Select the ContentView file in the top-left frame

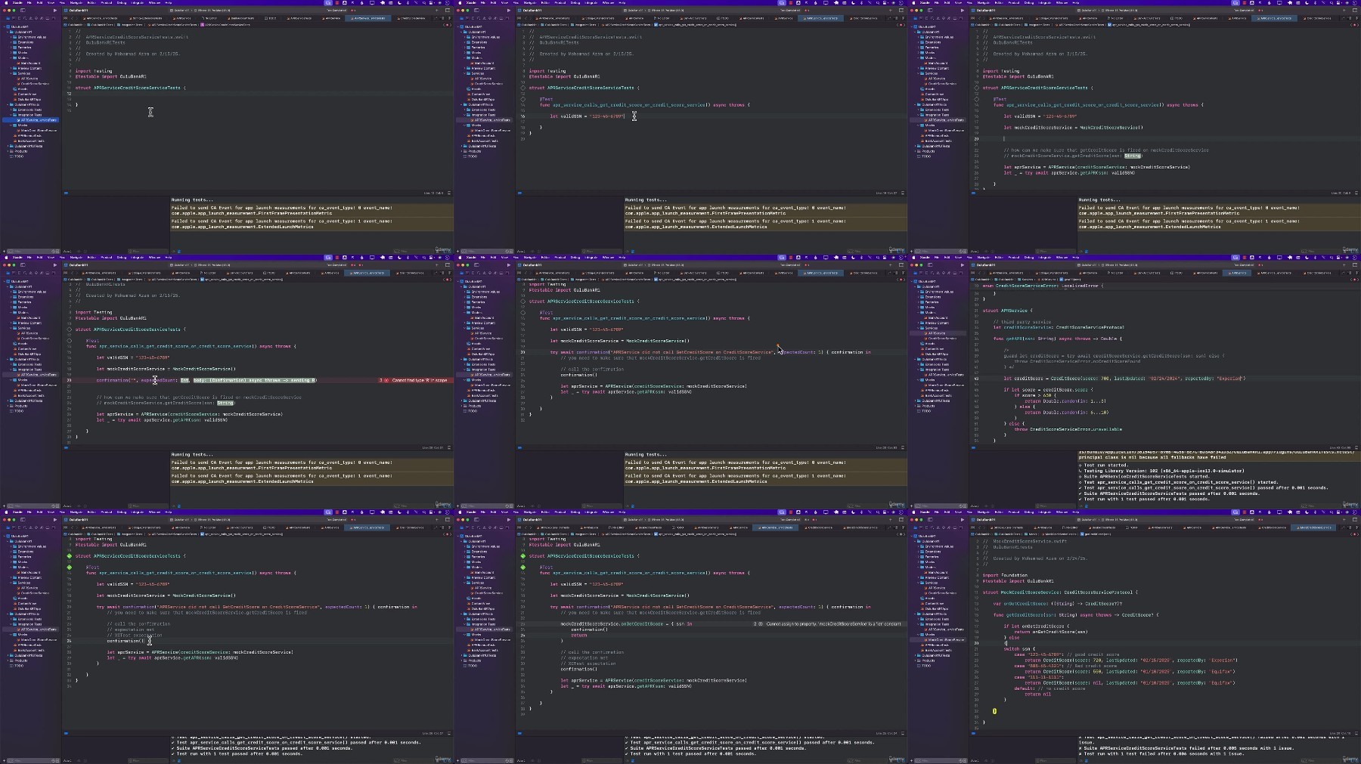coord(26,94)
